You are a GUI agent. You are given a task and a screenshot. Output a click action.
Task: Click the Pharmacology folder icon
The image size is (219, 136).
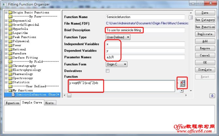[x=10, y=74]
